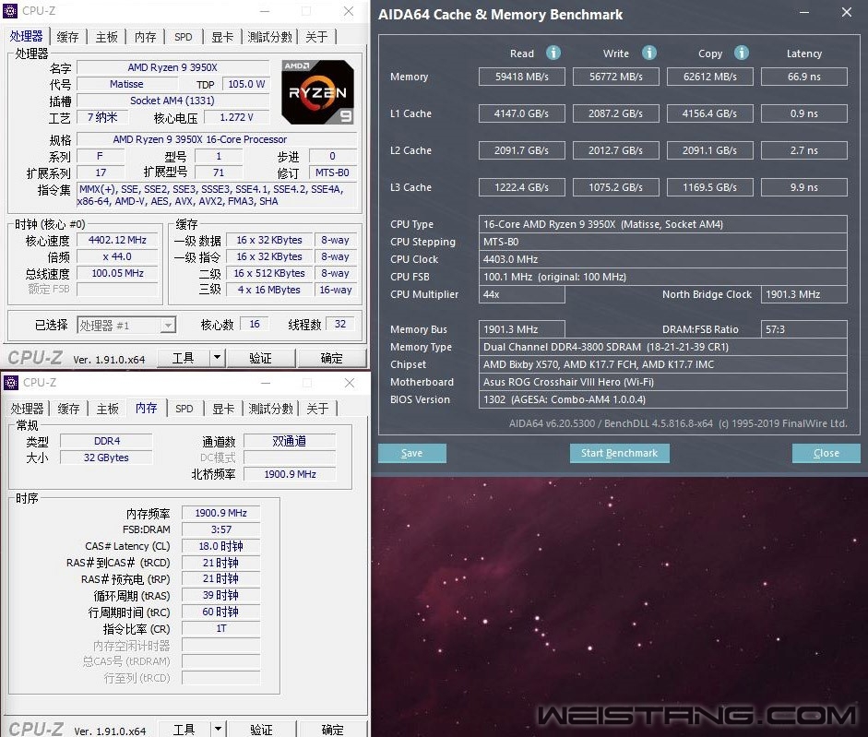The height and width of the screenshot is (737, 868).
Task: Click DRAM:FSB Ratio value 57:3
Action: click(803, 329)
